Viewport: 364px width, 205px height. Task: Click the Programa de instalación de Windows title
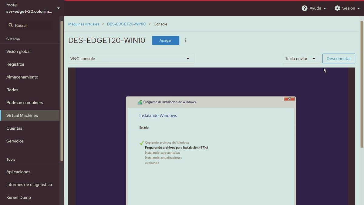point(169,102)
